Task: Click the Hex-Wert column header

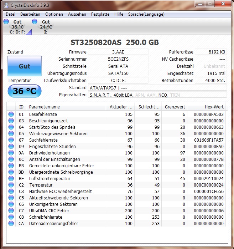Action: (207, 107)
